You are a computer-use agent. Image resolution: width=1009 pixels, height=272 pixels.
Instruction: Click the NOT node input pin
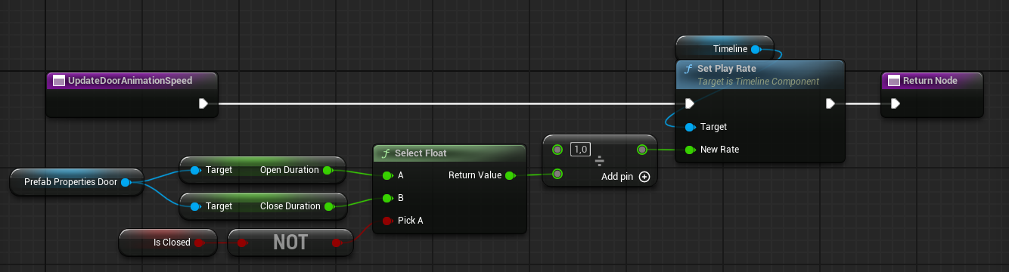(242, 243)
